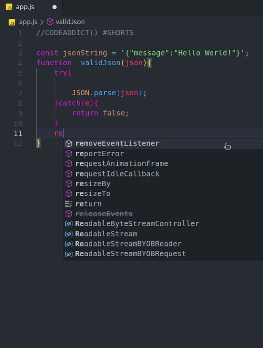Pick requestAnimationFrame suggestion
263x348 pixels.
163,163
